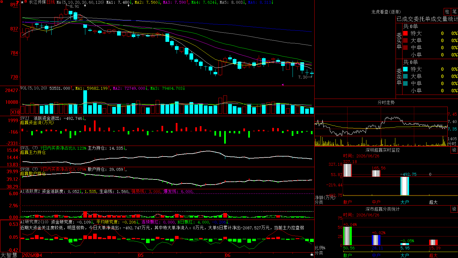Viewport: 458px width, 258px height.
Task: Click the teal 中单 sell-order swatch
Action: point(405,83)
